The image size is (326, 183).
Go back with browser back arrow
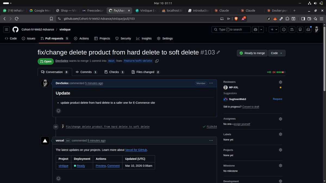(x=5, y=19)
